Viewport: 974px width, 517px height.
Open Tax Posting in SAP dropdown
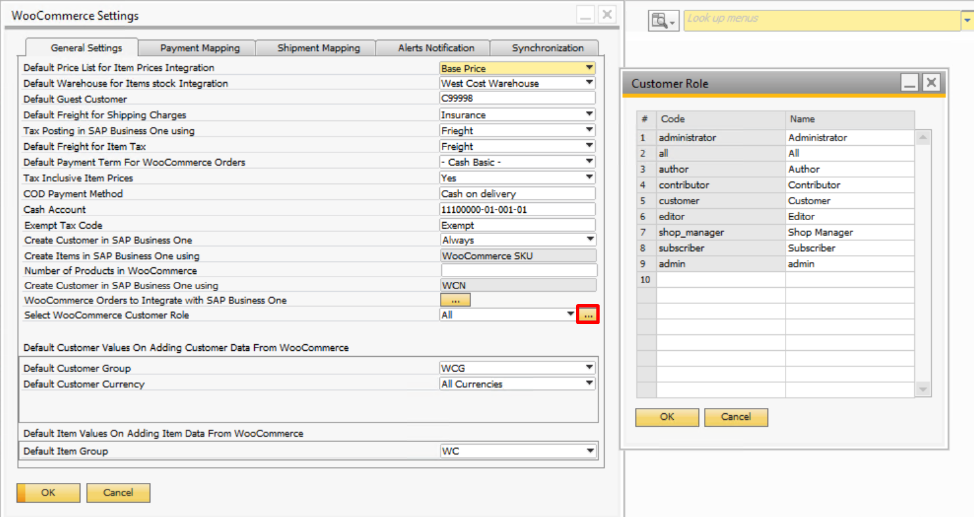(x=589, y=131)
